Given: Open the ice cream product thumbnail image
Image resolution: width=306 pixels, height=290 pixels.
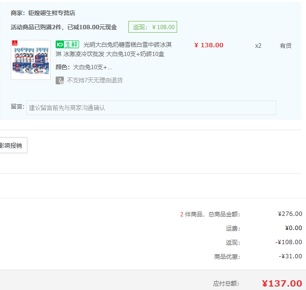Looking at the screenshot, I should coord(31,60).
